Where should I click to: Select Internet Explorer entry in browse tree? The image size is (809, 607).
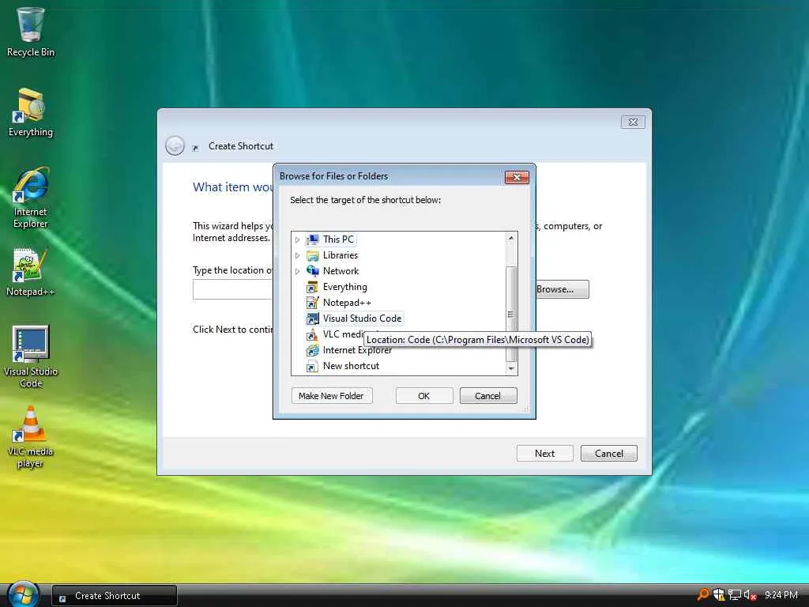pyautogui.click(x=358, y=350)
